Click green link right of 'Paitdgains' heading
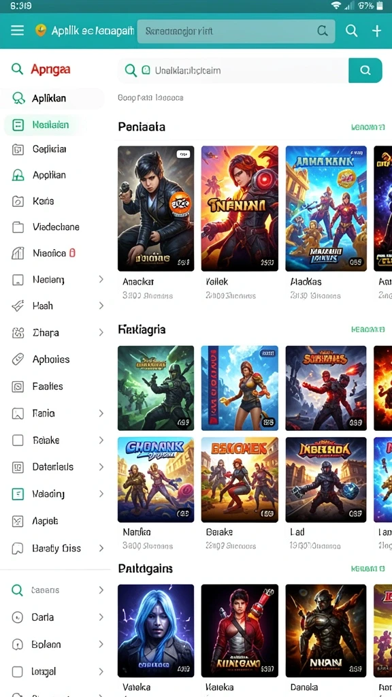 point(367,569)
